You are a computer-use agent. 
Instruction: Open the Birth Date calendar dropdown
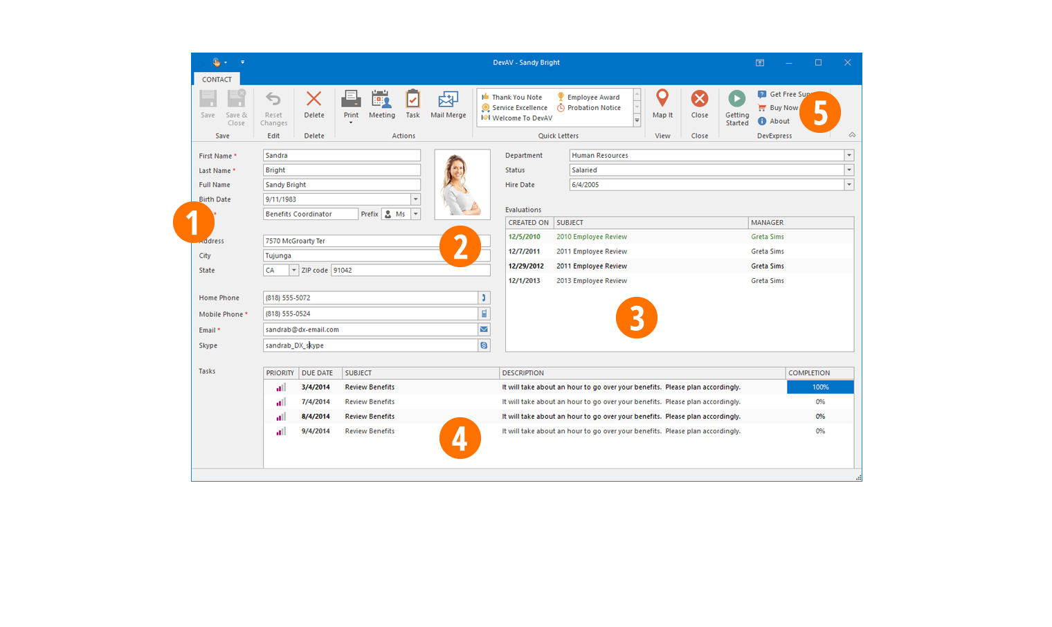(415, 199)
